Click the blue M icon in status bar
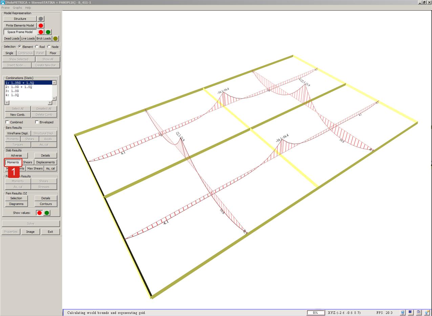The width and height of the screenshot is (432, 316). [x=410, y=312]
